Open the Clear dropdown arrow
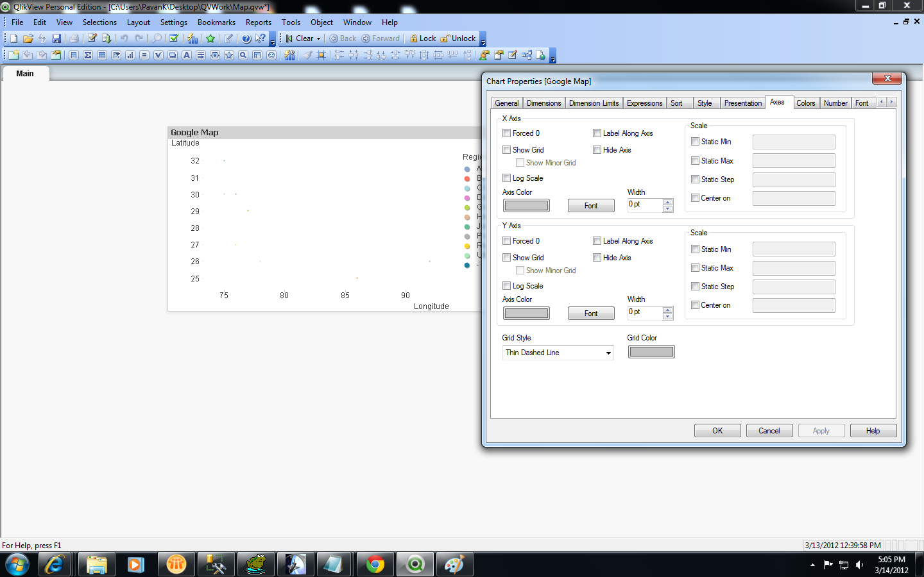Screen dimensions: 924x577 318,38
